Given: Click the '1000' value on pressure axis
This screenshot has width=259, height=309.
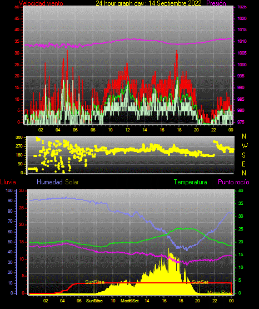Looking at the screenshot, I should click(242, 65).
